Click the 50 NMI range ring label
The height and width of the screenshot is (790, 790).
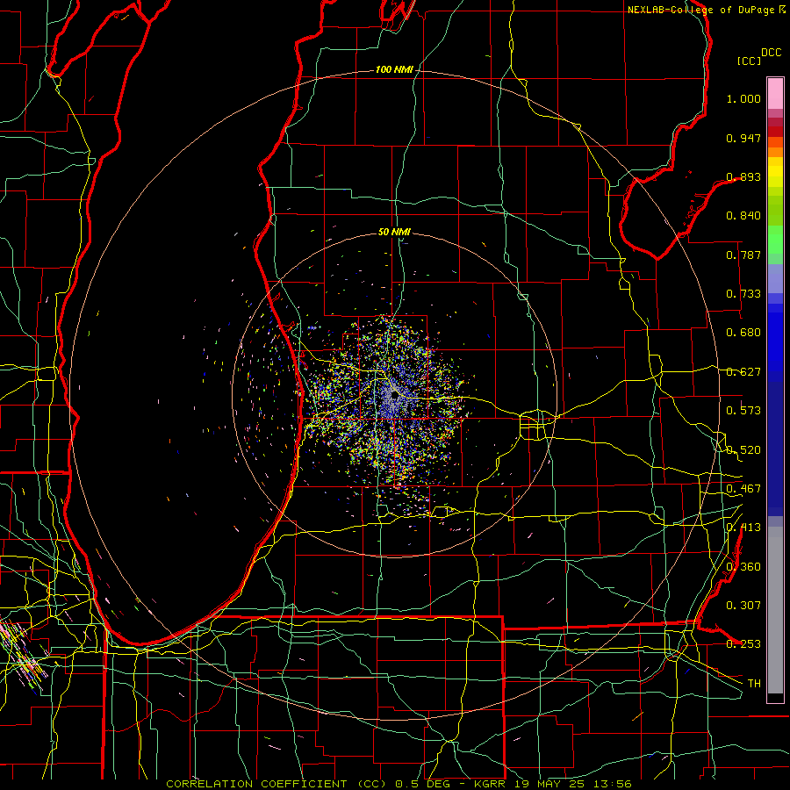[394, 232]
